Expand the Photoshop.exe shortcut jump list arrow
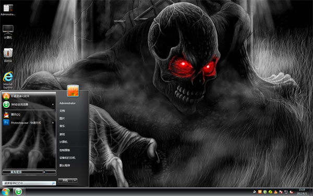 [53, 123]
